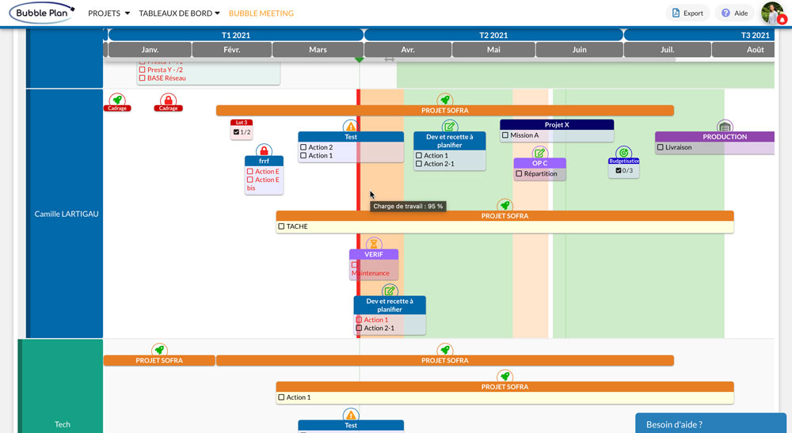Open the TABLEAUX DE BORD dropdown
The height and width of the screenshot is (433, 792).
click(x=179, y=13)
